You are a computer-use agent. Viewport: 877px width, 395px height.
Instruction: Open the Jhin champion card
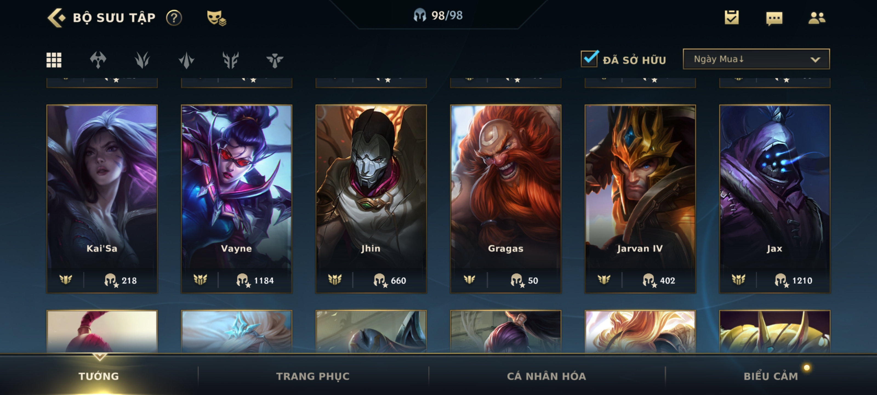[371, 199]
